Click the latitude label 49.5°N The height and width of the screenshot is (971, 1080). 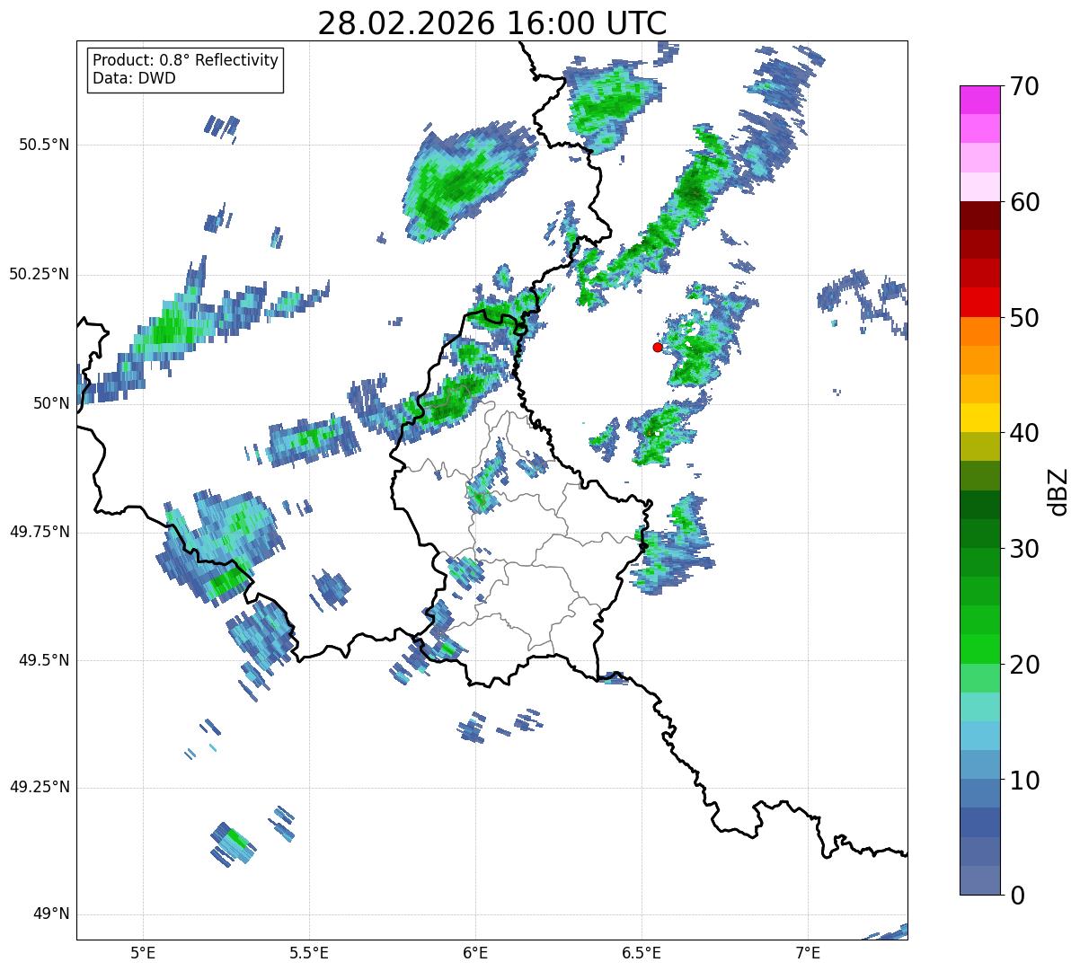[x=45, y=660]
